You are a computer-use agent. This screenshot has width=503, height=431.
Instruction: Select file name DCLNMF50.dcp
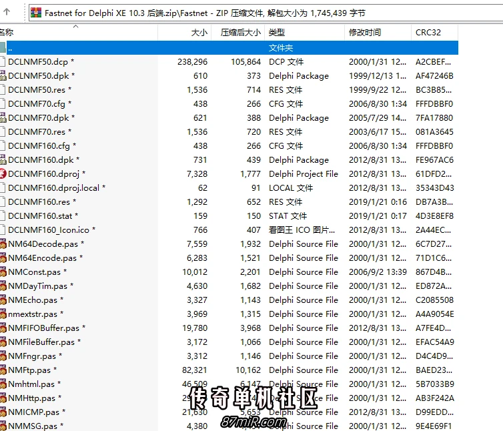click(x=41, y=62)
